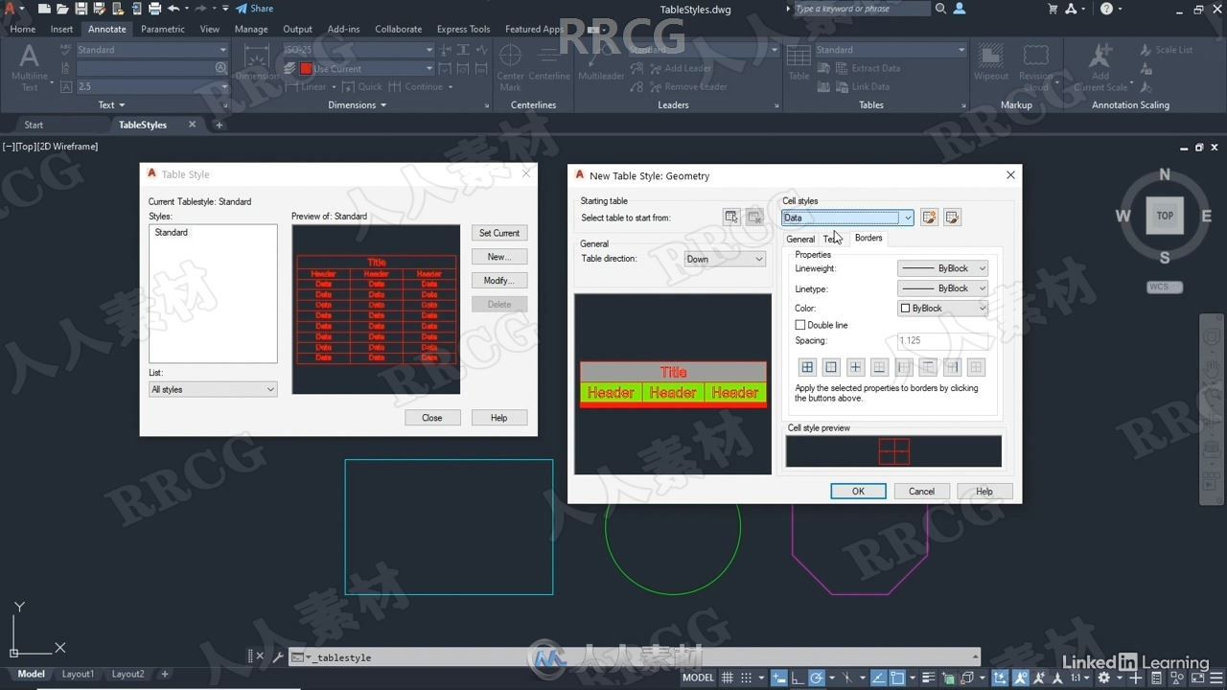This screenshot has width=1227, height=690.
Task: Open the List All styles dropdown
Action: coord(213,389)
